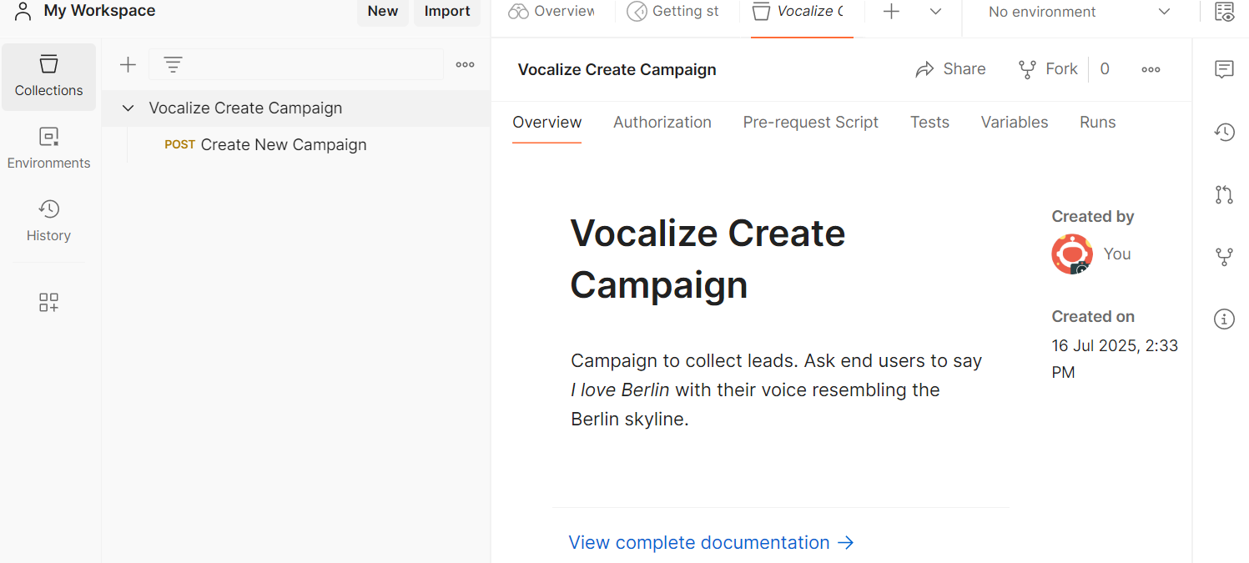
Task: Switch to the Overview tab in the tab bar
Action: pos(552,12)
